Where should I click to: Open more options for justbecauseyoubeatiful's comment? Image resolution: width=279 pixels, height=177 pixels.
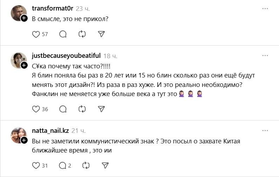click(265, 55)
